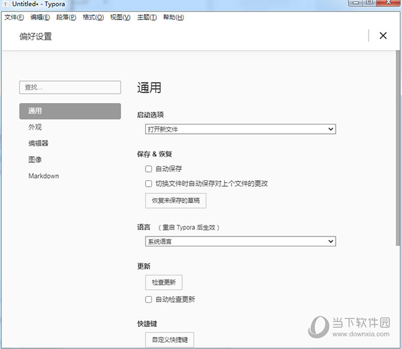Open the 格式(O) menu
Screen dimensions: 402x349
(93, 17)
